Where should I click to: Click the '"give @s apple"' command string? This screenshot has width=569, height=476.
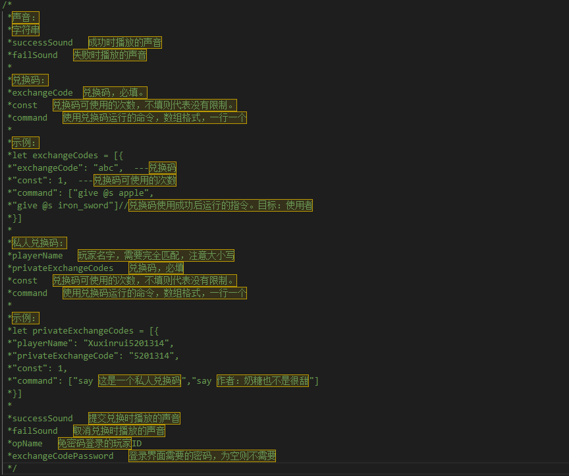point(111,193)
